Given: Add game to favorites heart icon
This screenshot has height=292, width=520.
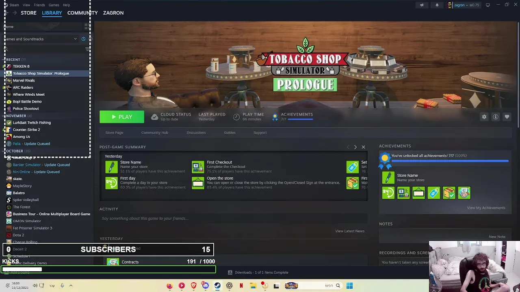Looking at the screenshot, I should tap(507, 117).
